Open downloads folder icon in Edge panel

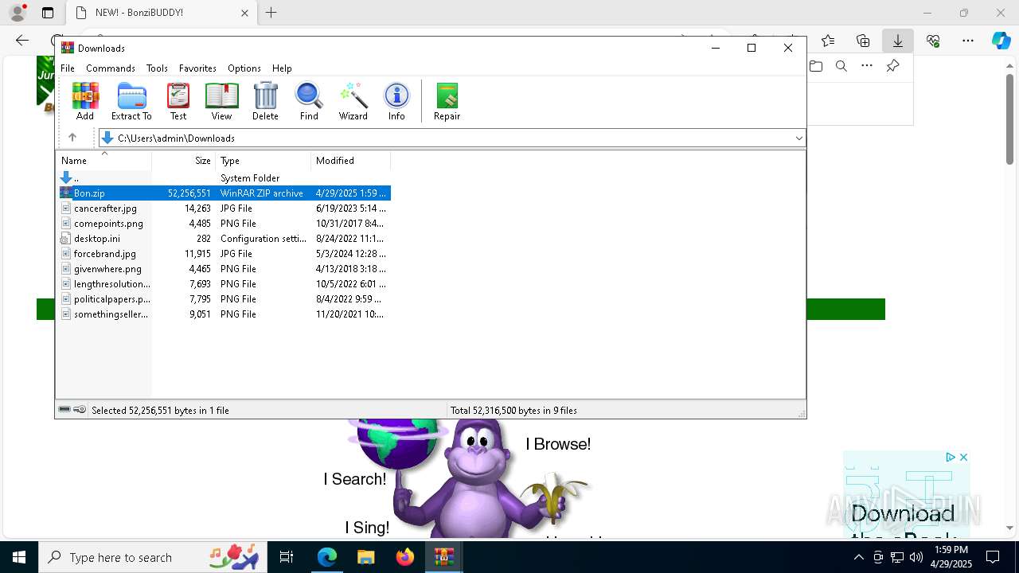click(x=816, y=66)
